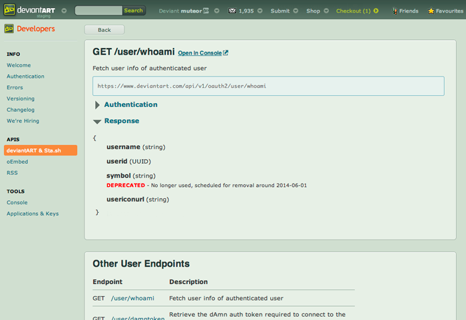Click the Response section heading
This screenshot has height=320, width=466.
122,121
